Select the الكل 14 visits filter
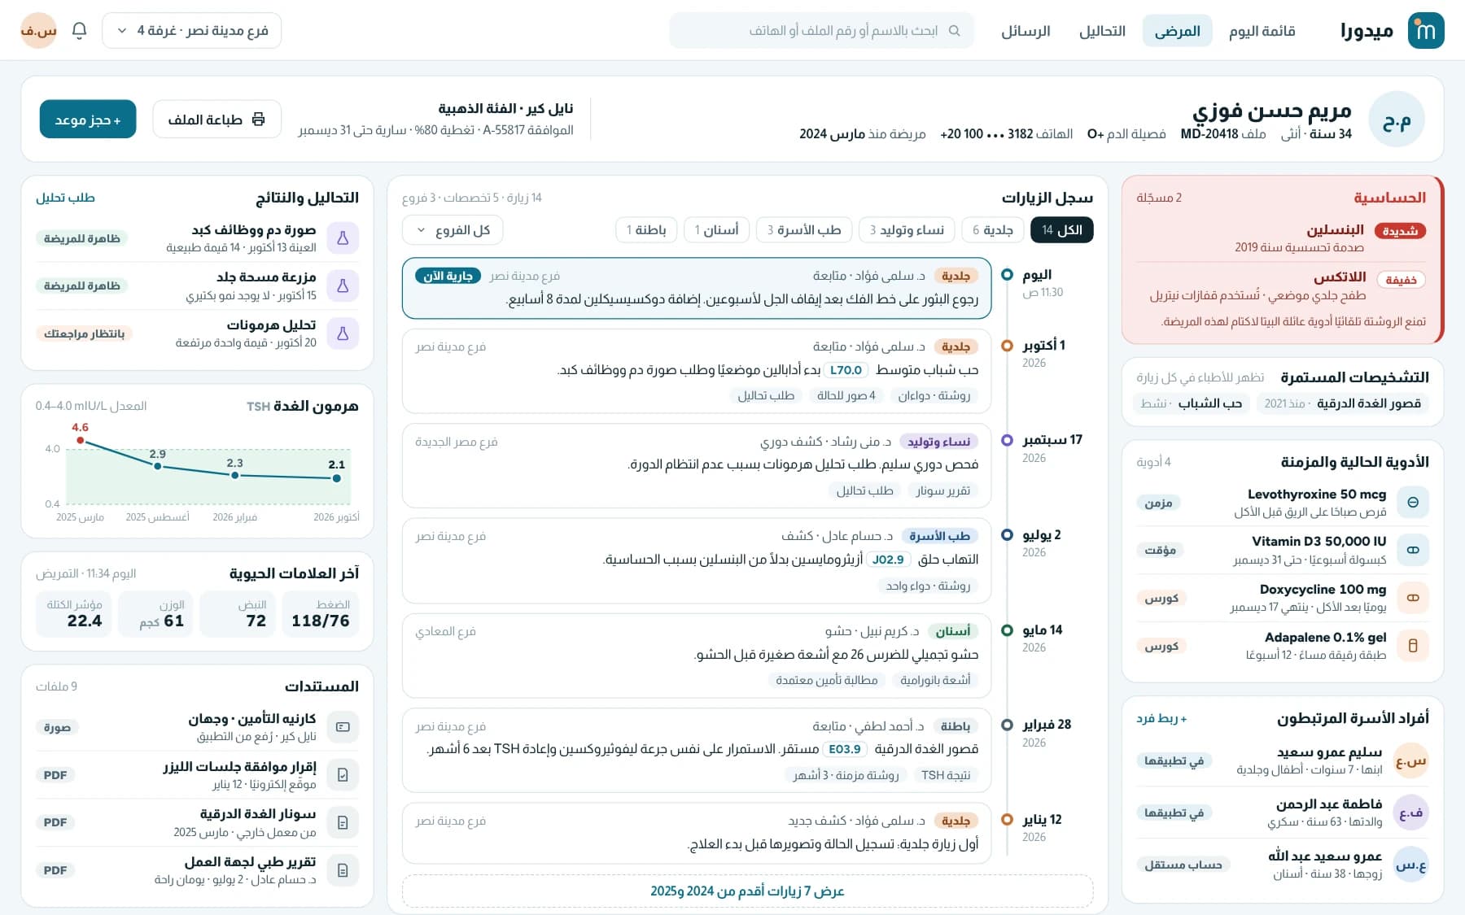This screenshot has width=1465, height=915. tap(1061, 230)
